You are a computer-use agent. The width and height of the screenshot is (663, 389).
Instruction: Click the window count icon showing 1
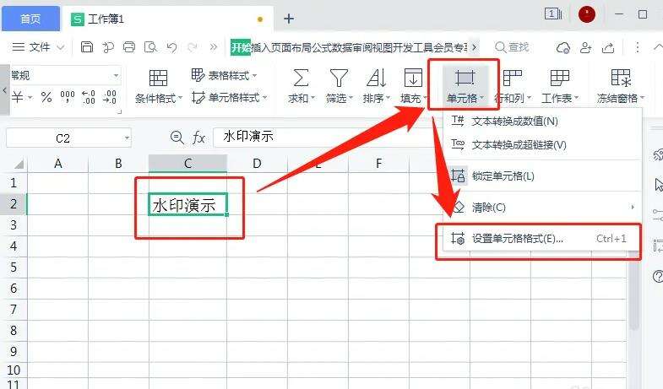[552, 14]
